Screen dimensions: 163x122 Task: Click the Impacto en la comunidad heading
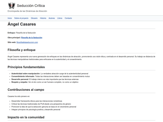tap(26, 117)
